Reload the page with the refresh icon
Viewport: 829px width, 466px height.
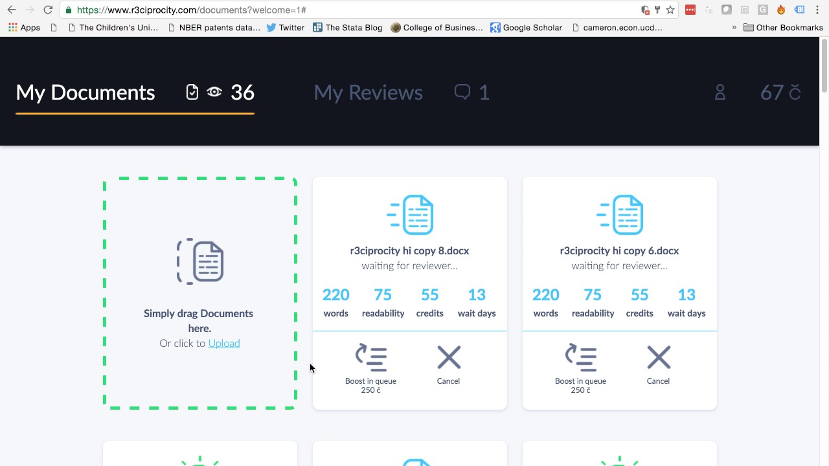[x=48, y=10]
